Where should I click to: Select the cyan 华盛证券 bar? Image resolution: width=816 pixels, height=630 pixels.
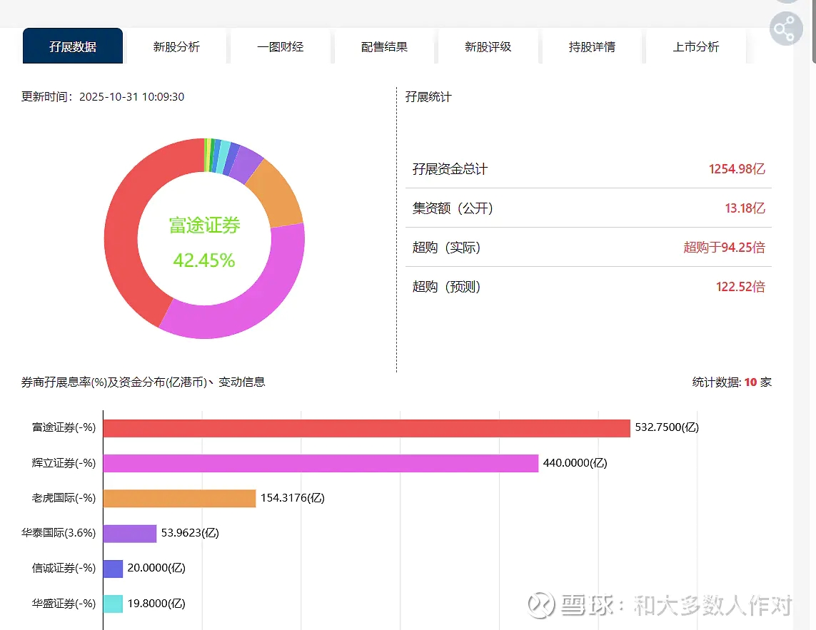[x=113, y=604]
